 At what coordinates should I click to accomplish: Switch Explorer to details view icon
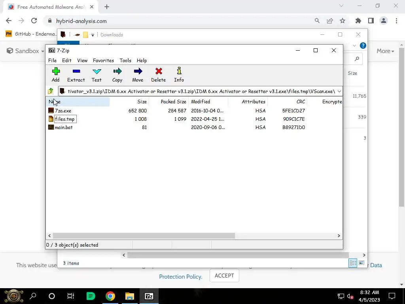pos(353,263)
